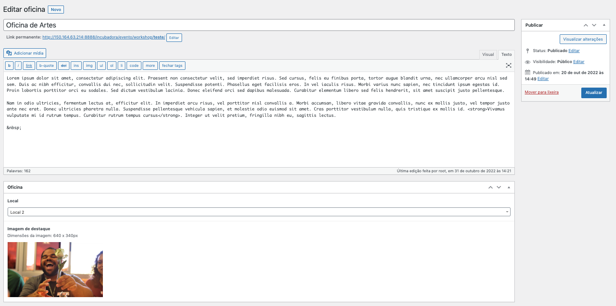
Task: Collapse the Publicar panel with triangle toggle
Action: coord(604,25)
